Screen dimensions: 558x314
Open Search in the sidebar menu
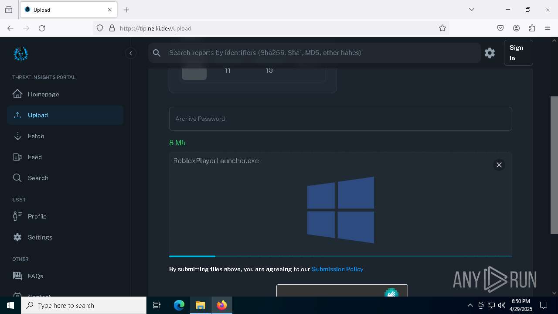[65, 178]
